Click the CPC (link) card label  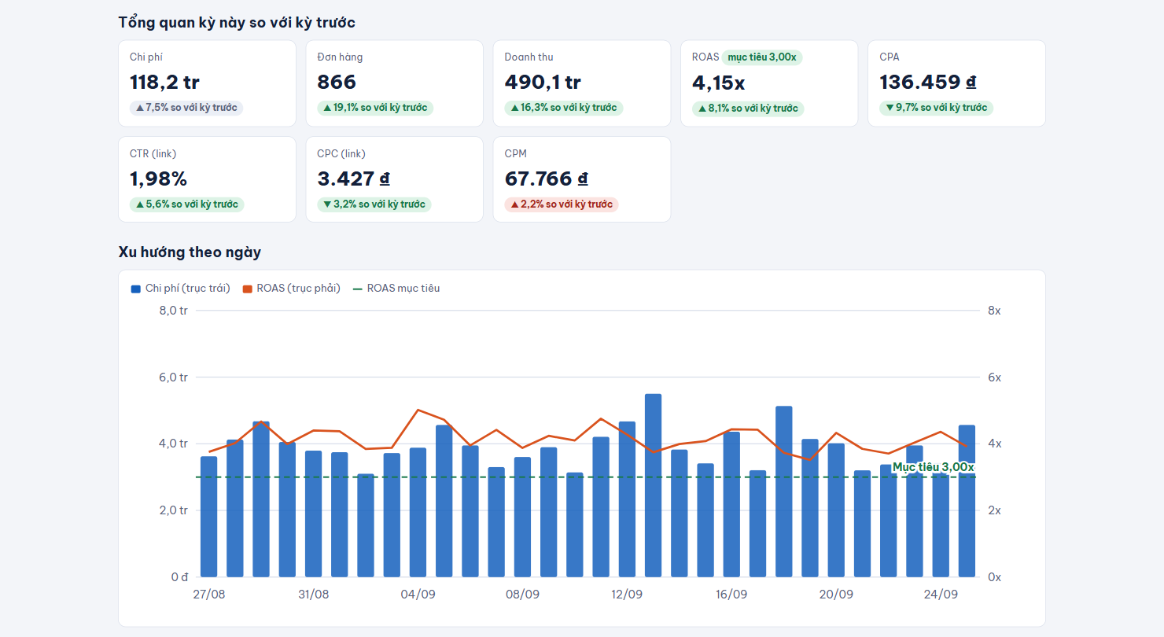341,154
